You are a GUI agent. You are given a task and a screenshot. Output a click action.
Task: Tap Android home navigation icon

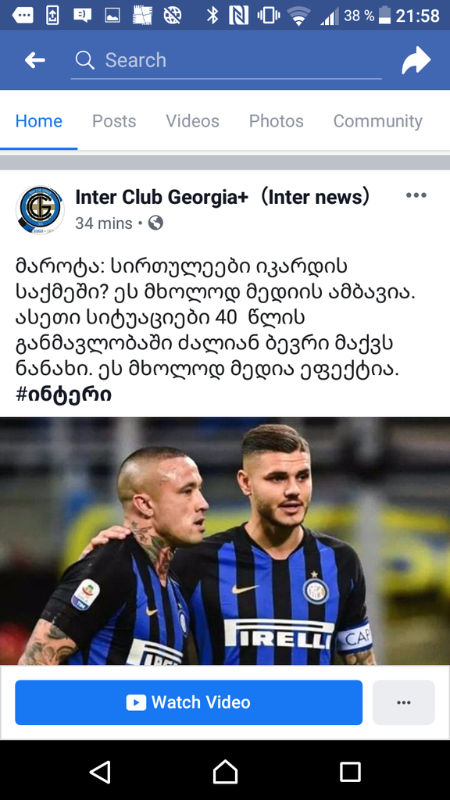pos(225,771)
